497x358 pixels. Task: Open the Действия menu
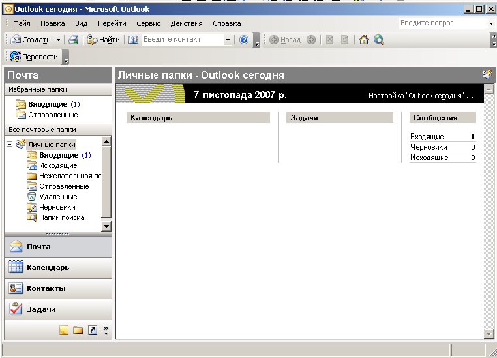[x=187, y=23]
